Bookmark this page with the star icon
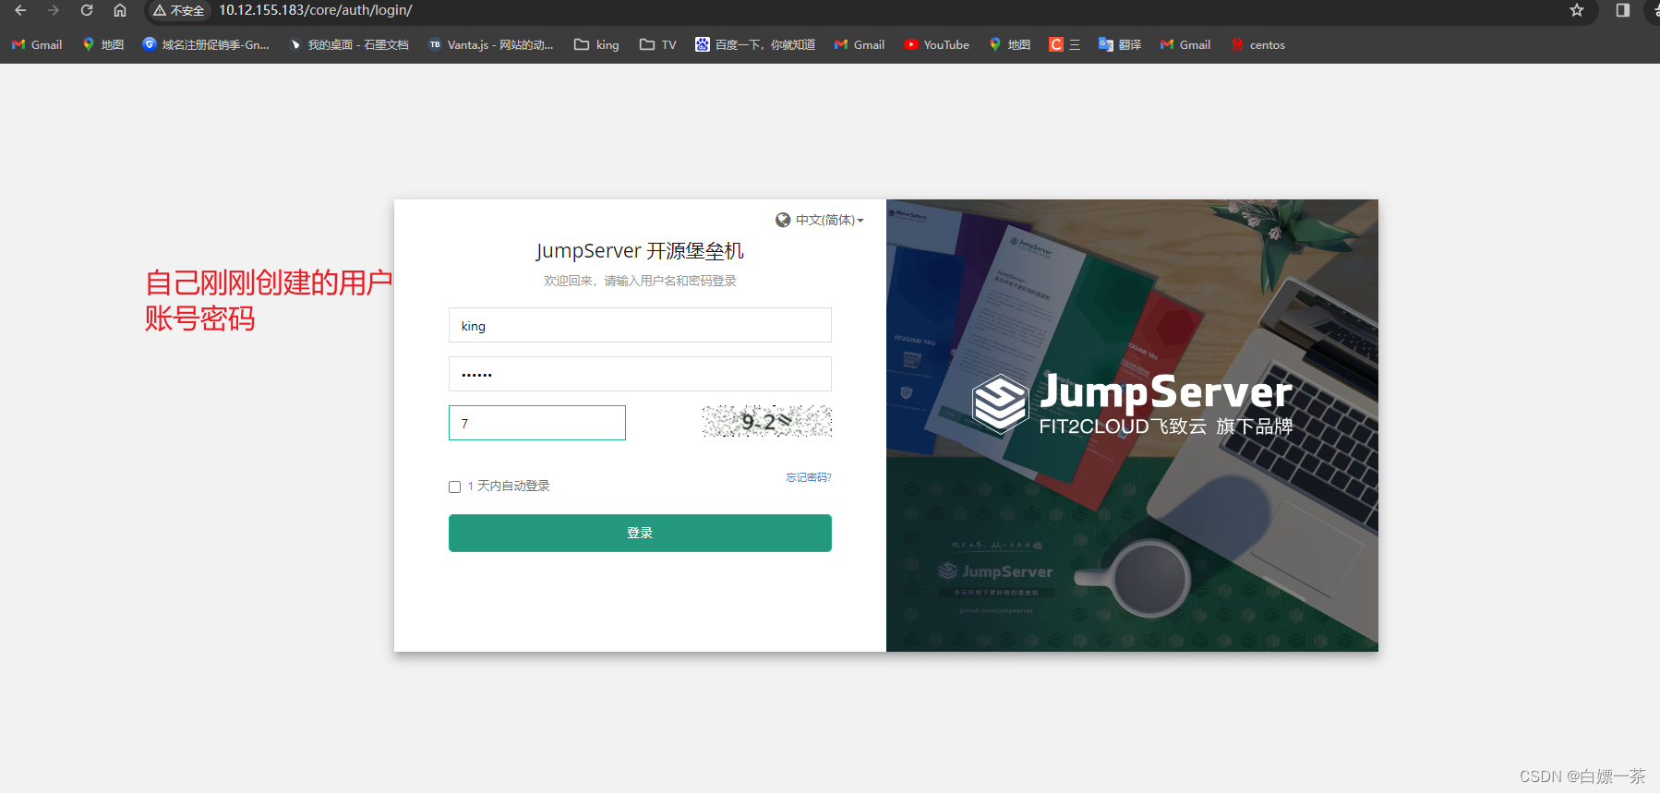1660x793 pixels. [x=1577, y=10]
